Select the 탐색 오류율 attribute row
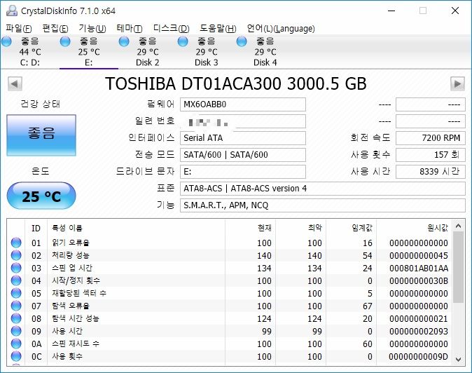The image size is (472, 373). point(230,306)
